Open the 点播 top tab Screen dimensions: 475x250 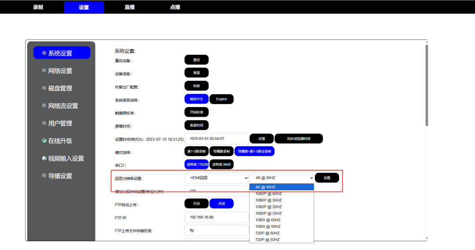[x=175, y=7]
